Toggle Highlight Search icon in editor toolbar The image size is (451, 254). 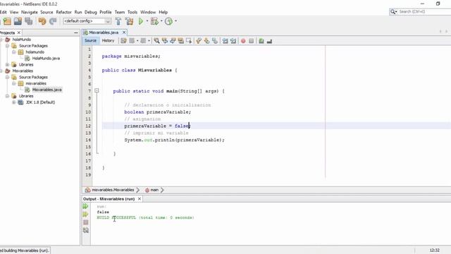180,41
